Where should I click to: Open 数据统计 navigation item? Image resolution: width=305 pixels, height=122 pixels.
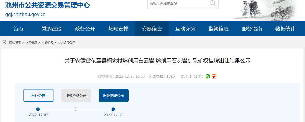[x=285, y=29]
